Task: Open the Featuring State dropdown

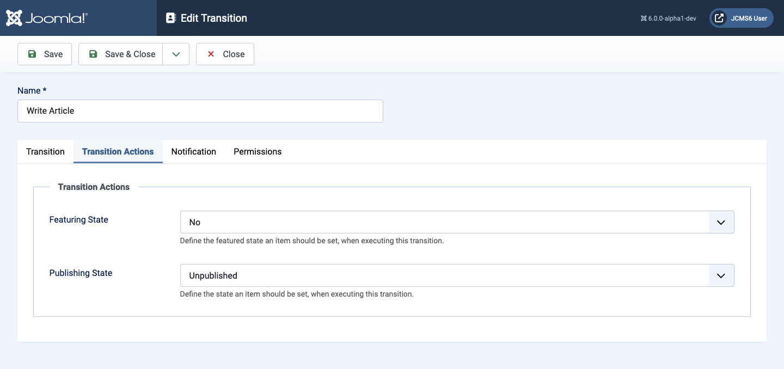Action: [721, 222]
